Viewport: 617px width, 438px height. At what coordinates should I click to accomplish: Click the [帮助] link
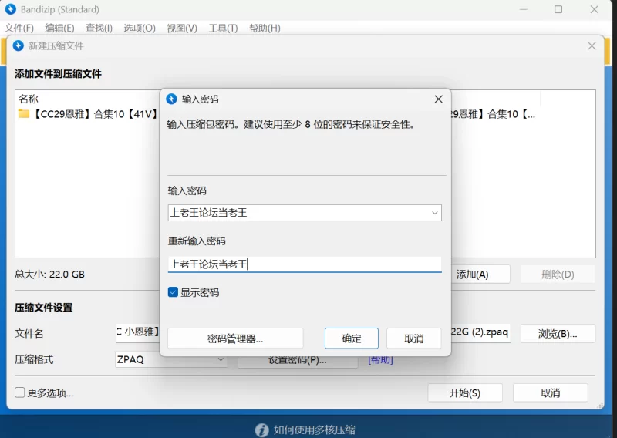[x=380, y=359]
